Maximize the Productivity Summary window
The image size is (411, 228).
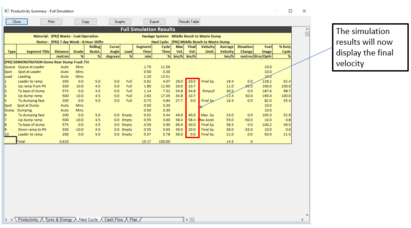290,11
